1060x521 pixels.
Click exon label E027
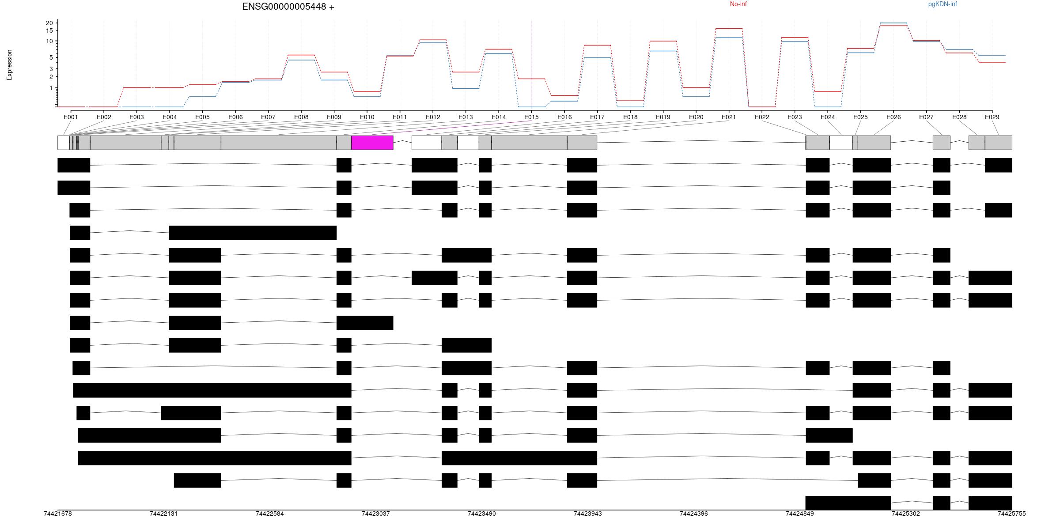pyautogui.click(x=926, y=117)
